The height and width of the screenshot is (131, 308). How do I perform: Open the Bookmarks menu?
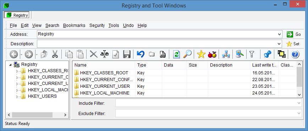click(x=74, y=25)
